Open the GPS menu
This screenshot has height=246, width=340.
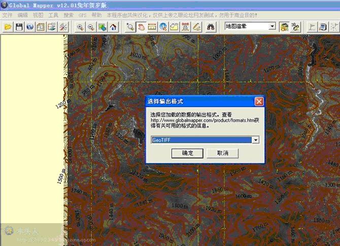82,15
